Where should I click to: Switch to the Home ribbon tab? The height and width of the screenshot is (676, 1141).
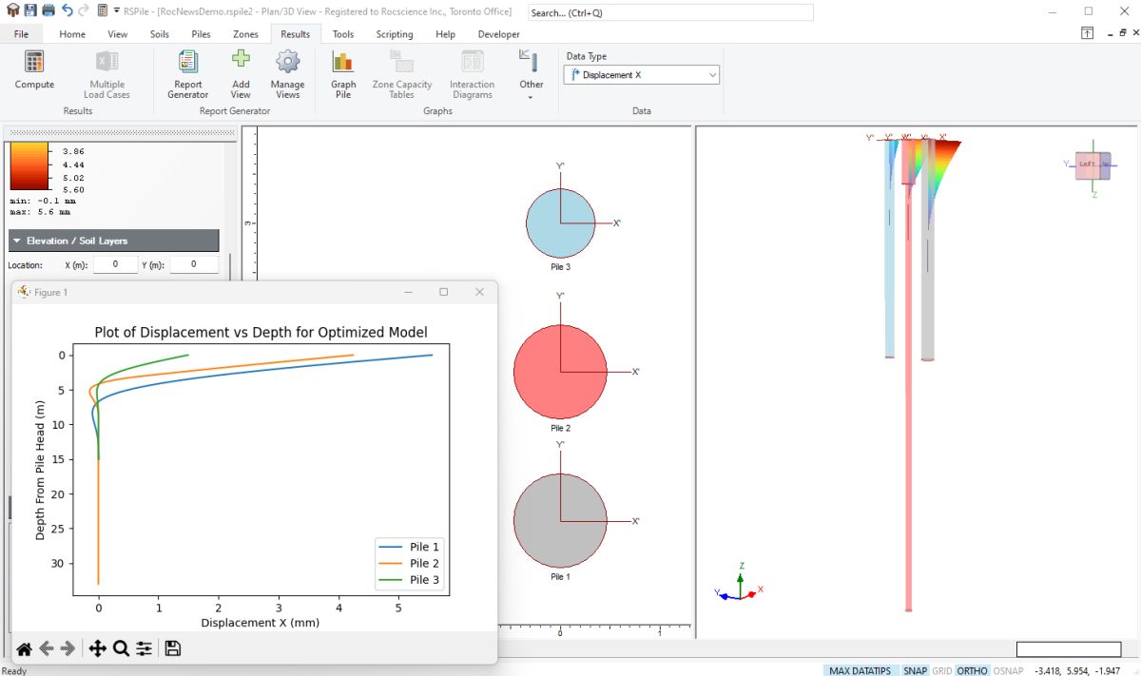coord(72,34)
